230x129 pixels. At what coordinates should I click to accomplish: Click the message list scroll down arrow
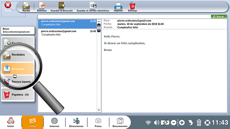click(x=99, y=110)
